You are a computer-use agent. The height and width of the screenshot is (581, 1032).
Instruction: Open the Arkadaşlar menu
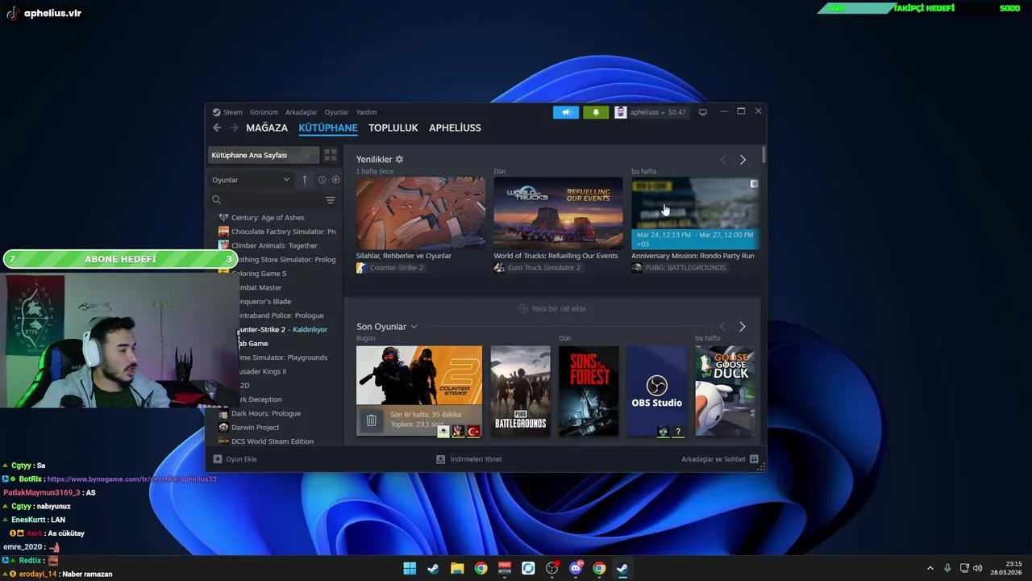coord(301,112)
